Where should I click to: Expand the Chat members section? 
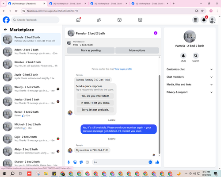(x=190, y=77)
